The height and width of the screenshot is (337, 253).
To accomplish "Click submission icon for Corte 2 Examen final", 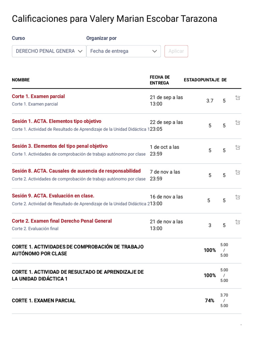I will click(238, 222).
